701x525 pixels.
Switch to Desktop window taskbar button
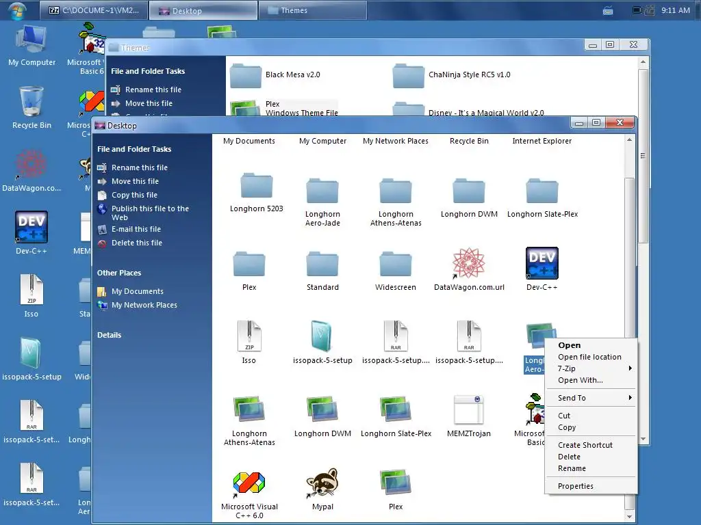203,10
